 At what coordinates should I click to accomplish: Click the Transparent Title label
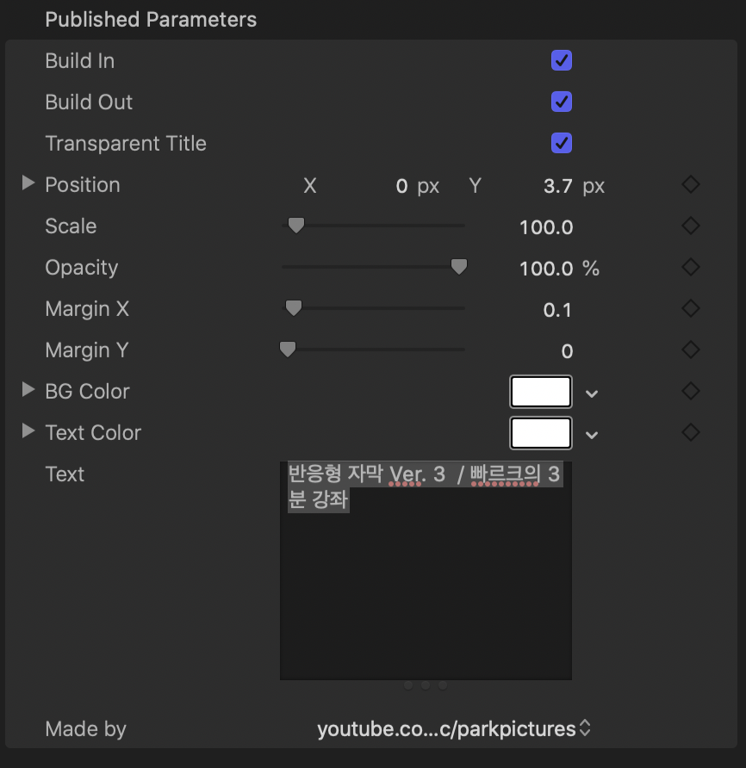tap(126, 144)
